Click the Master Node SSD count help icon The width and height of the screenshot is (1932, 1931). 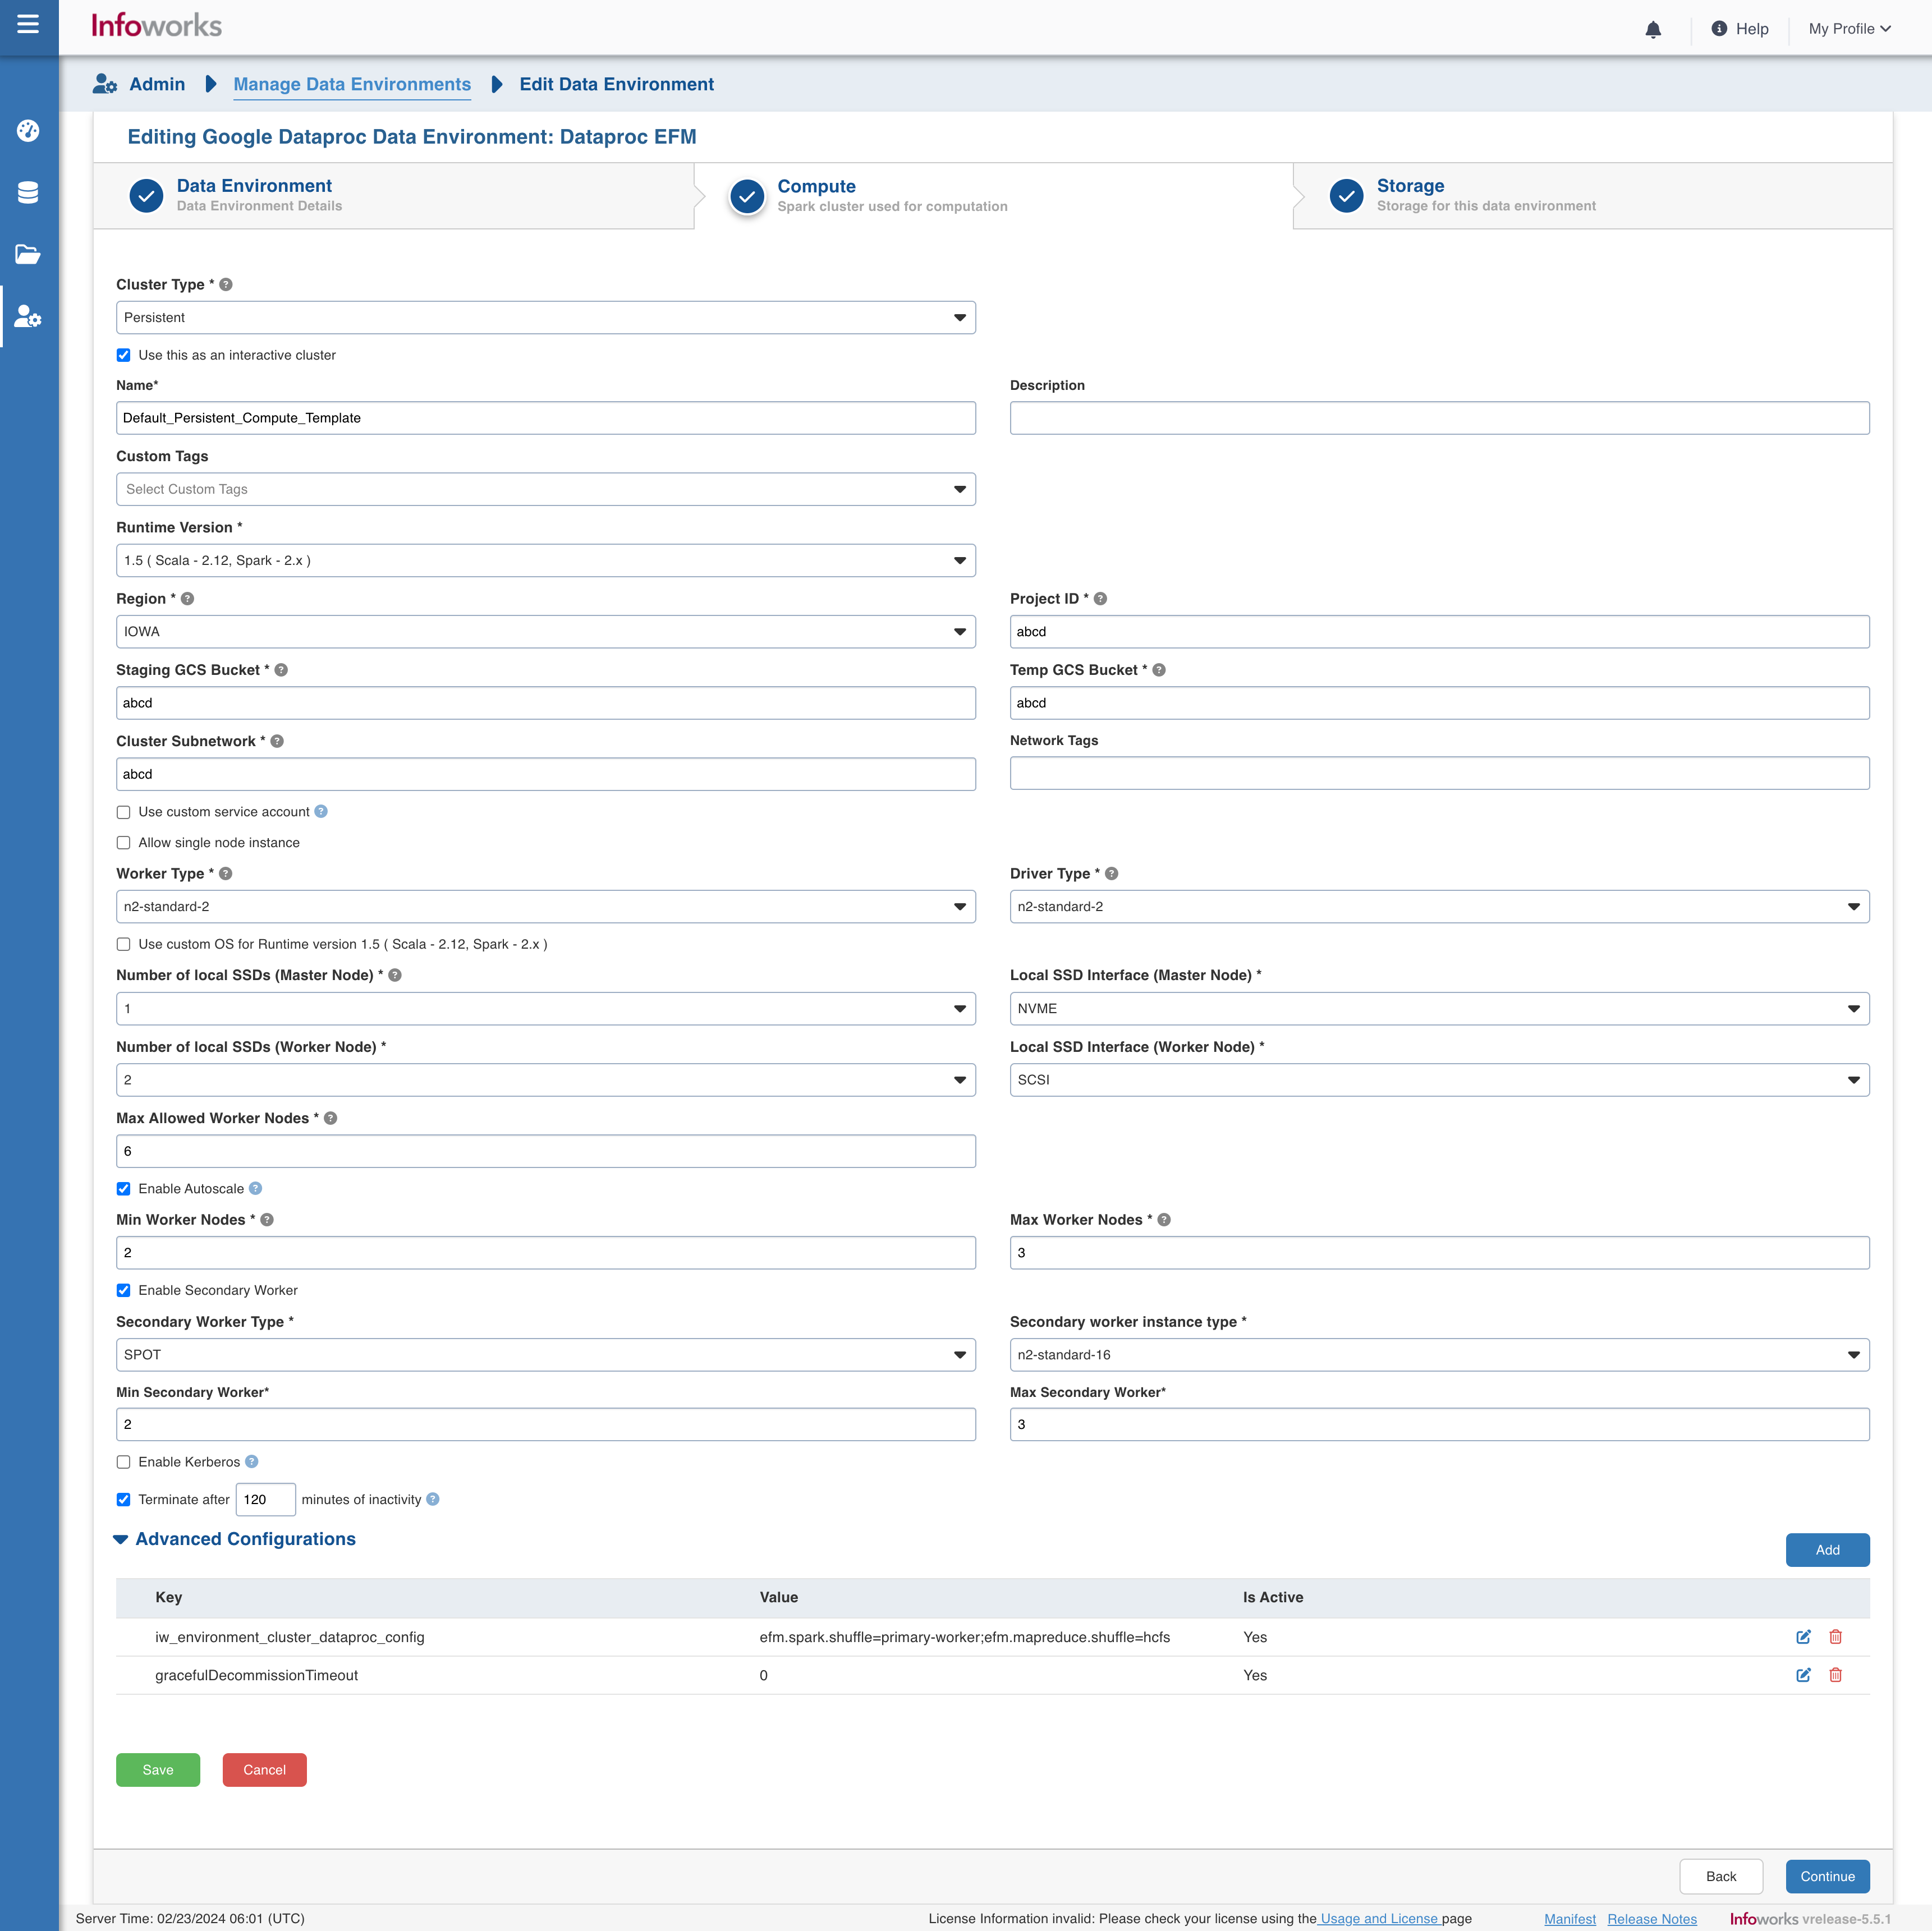click(x=395, y=975)
